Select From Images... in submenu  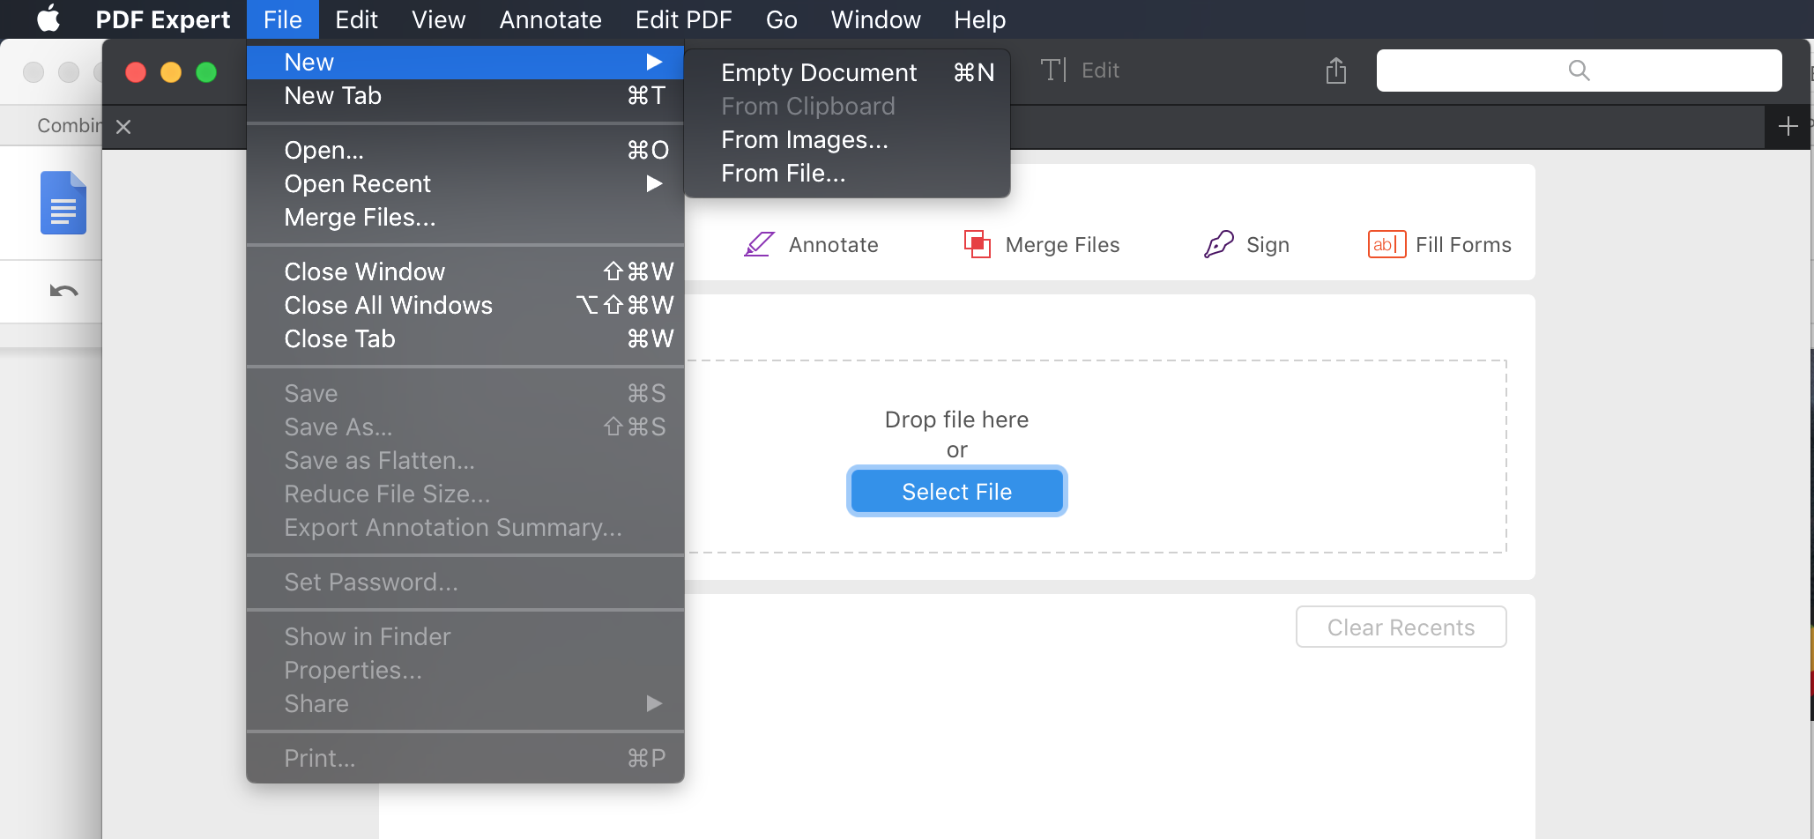coord(804,139)
